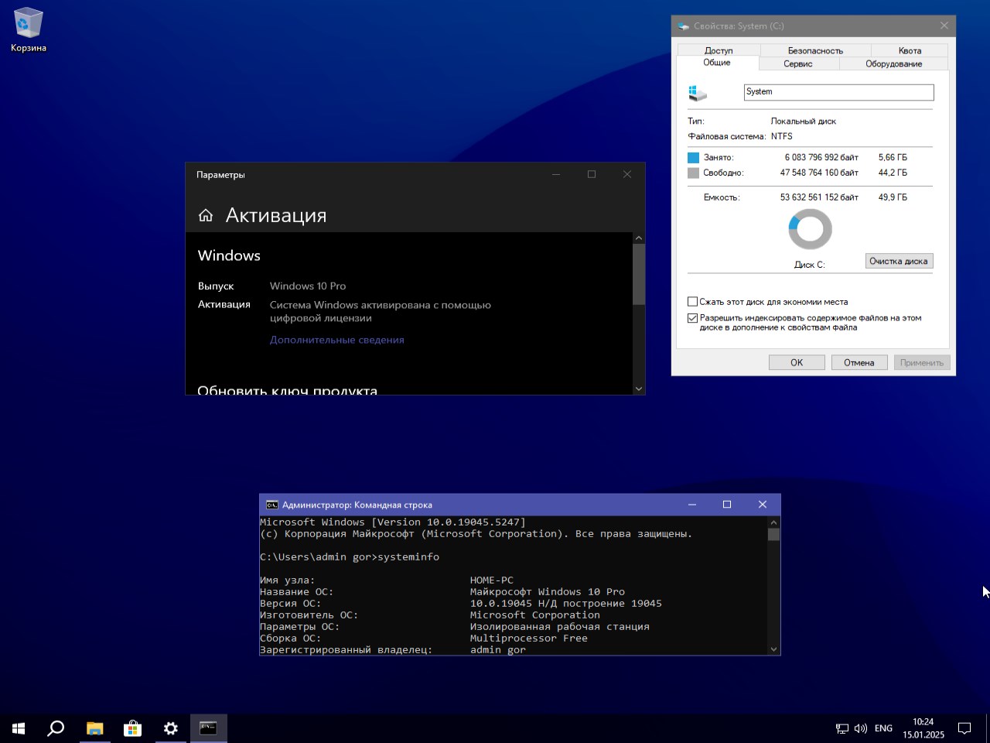
Task: Open File Explorer from the taskbar
Action: (x=94, y=728)
